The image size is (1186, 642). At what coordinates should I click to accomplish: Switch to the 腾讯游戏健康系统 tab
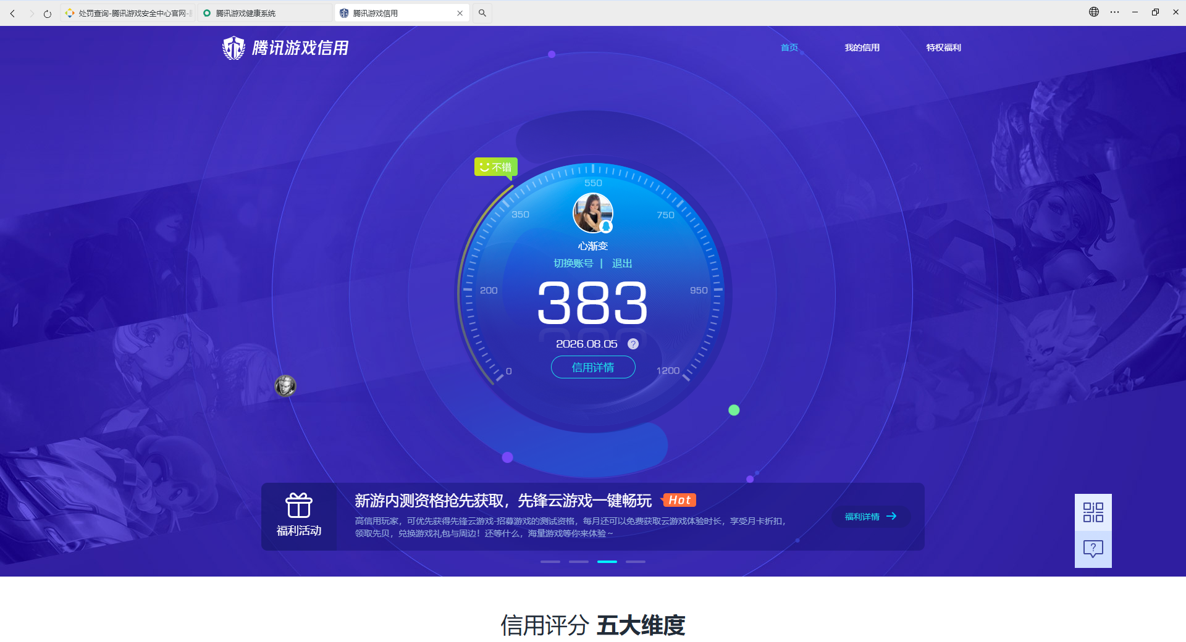click(265, 13)
